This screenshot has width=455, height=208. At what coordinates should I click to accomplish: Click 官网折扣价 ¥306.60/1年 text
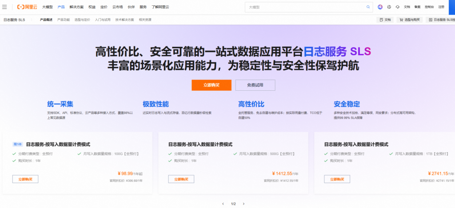point(126,181)
